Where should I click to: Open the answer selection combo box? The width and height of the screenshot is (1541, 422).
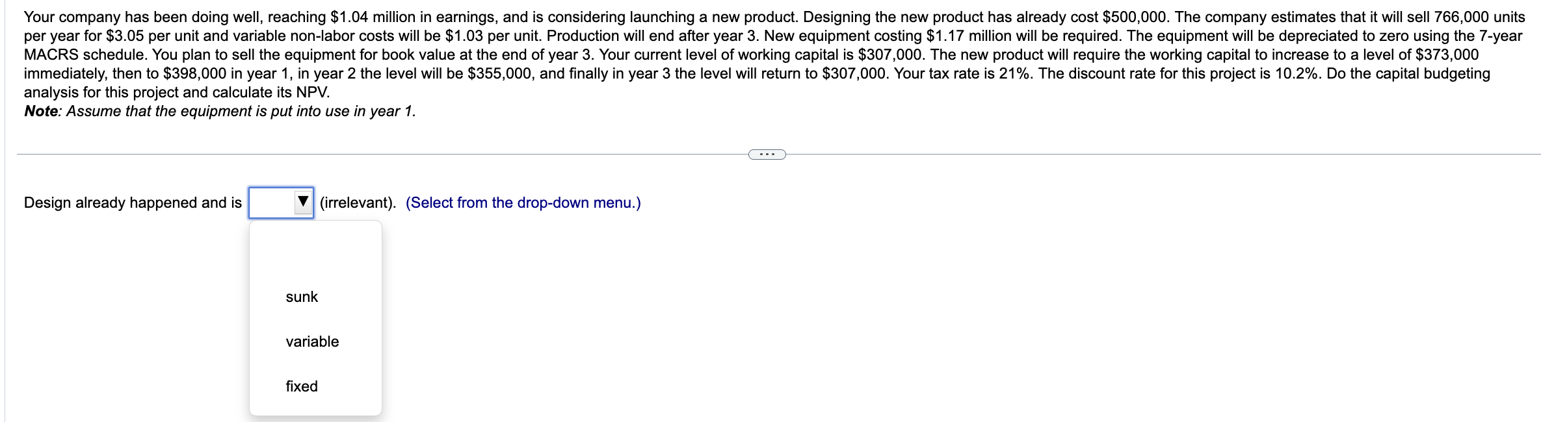click(281, 203)
